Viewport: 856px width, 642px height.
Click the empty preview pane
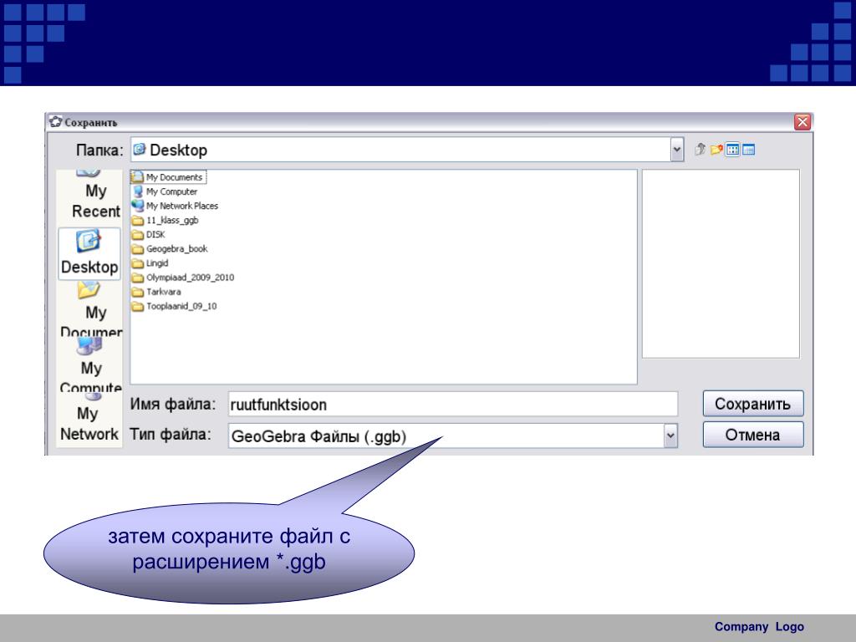(721, 263)
